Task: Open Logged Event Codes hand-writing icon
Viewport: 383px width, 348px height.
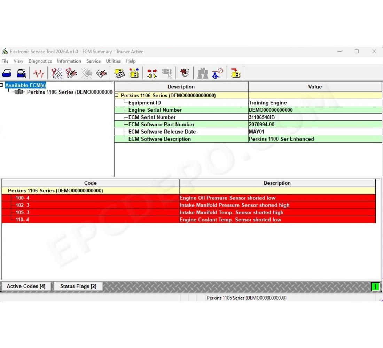Action: pos(101,73)
